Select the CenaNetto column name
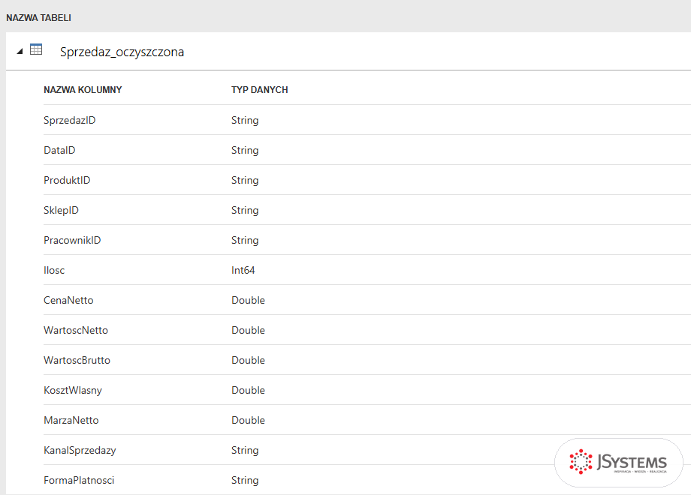 [69, 300]
